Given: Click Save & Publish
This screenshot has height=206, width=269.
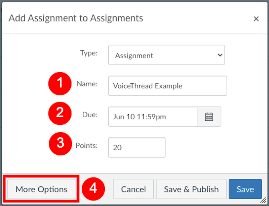Looking at the screenshot, I should [191, 189].
